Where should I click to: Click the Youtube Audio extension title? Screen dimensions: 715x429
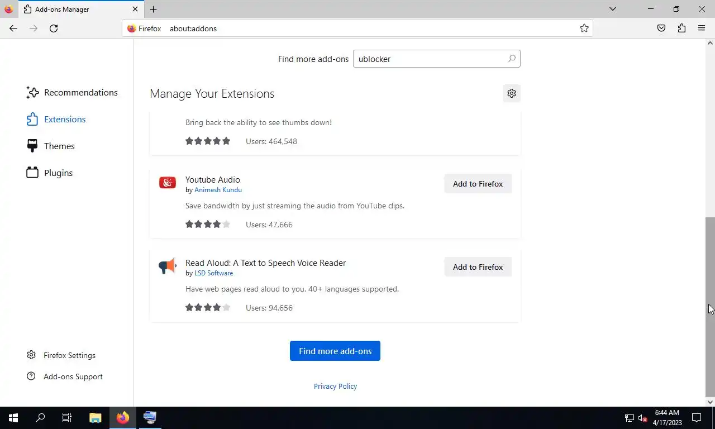click(213, 179)
